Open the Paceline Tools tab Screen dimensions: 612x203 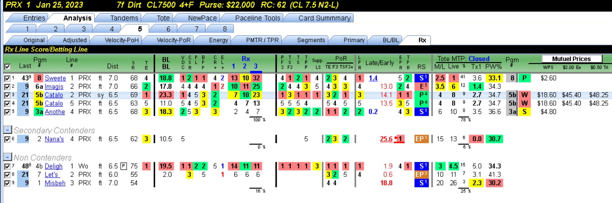tap(257, 18)
